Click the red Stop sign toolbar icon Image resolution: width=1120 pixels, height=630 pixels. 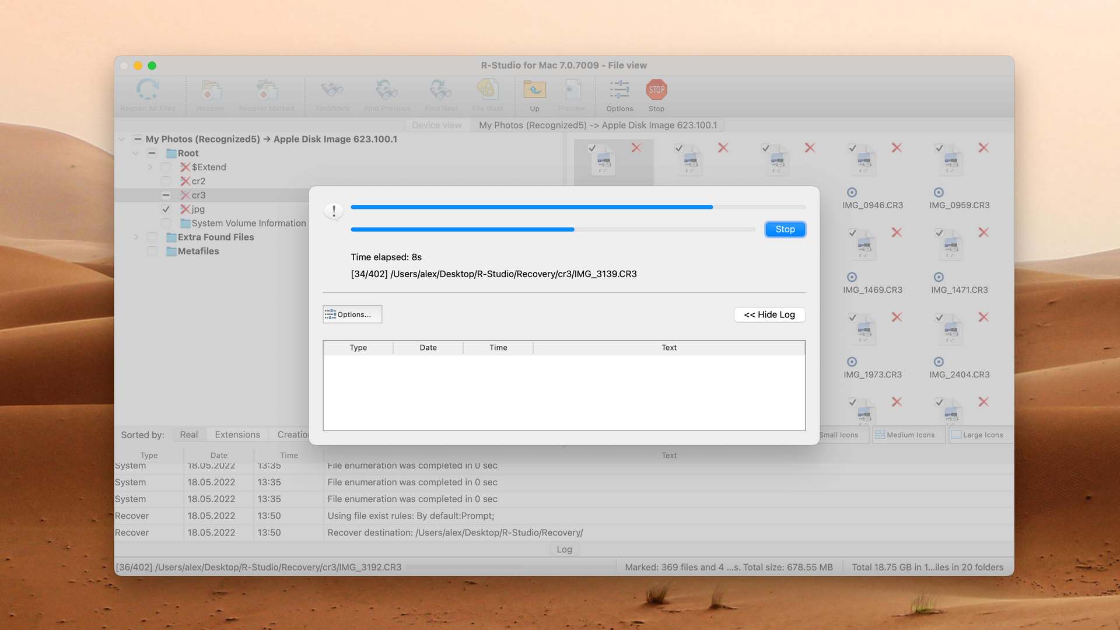[x=657, y=90]
